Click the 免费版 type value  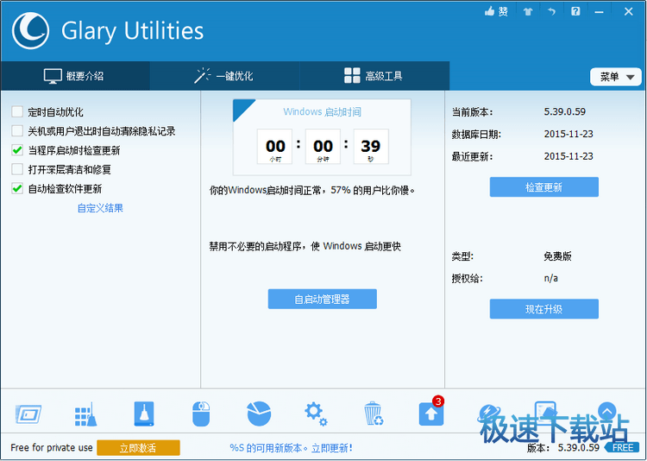557,256
